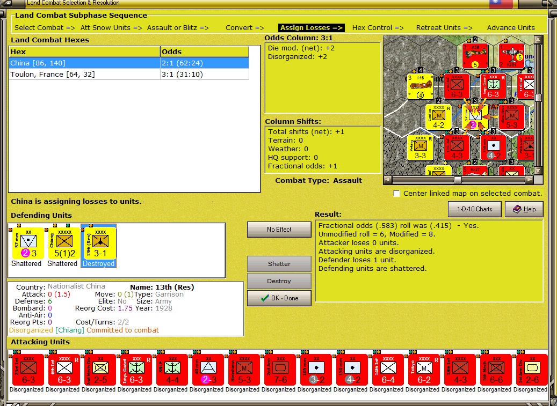
Task: Click the attacked hex with flame marker
Action: coord(475,117)
